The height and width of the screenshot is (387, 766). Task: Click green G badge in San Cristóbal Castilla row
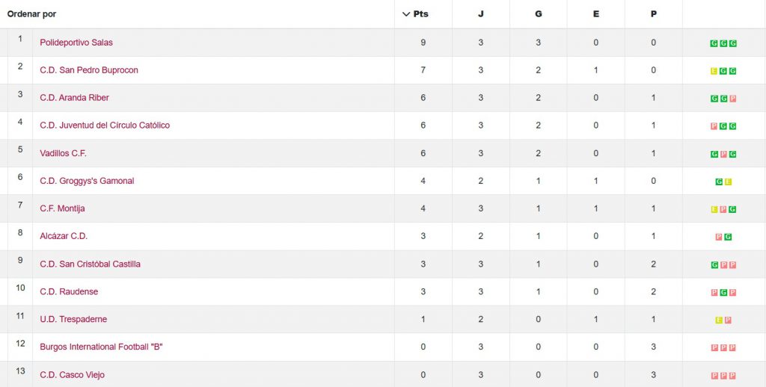click(714, 264)
